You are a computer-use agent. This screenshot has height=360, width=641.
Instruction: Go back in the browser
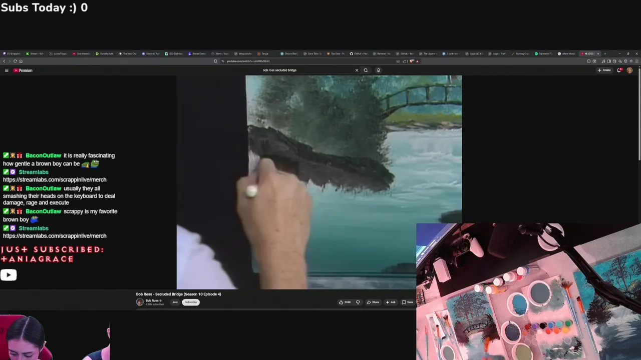pos(4,61)
